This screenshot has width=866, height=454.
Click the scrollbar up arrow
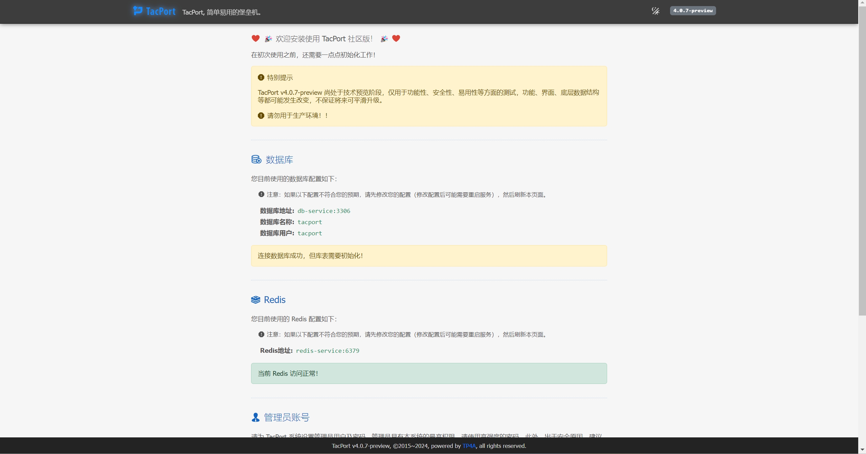coord(862,3)
